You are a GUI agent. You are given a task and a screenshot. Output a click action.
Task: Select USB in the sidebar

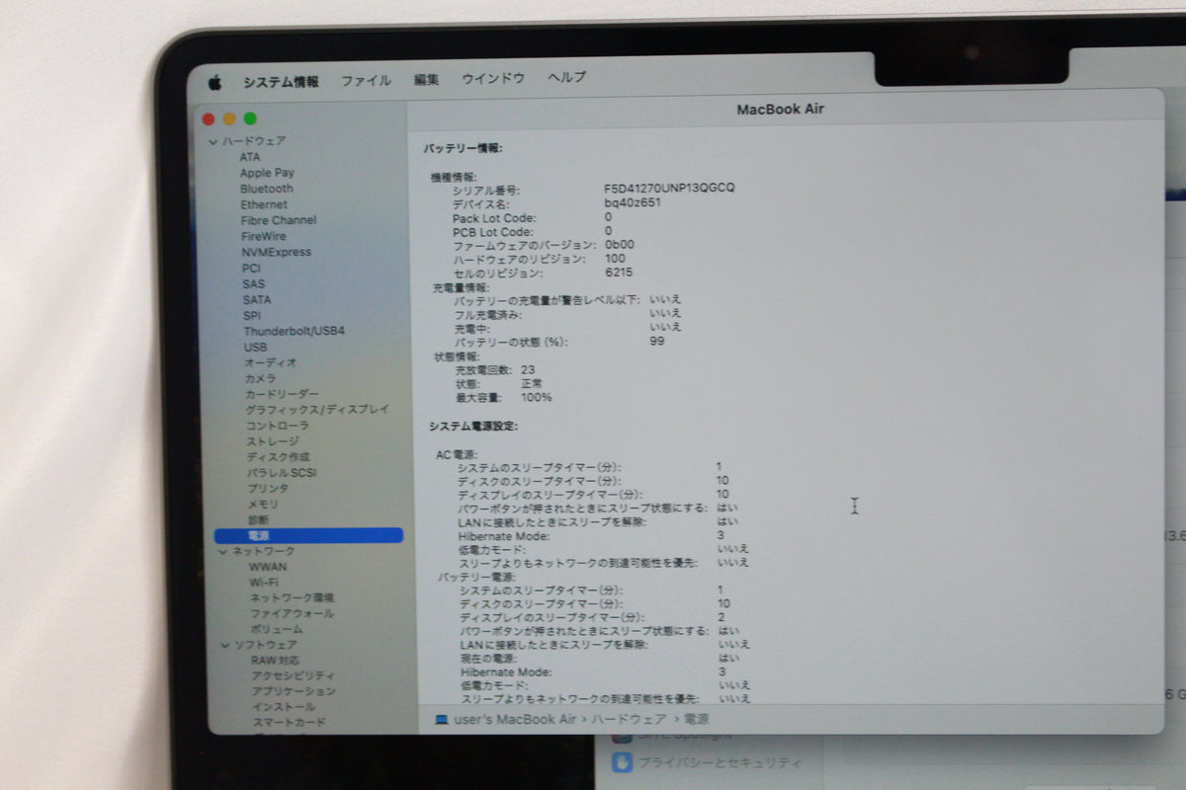[x=255, y=347]
